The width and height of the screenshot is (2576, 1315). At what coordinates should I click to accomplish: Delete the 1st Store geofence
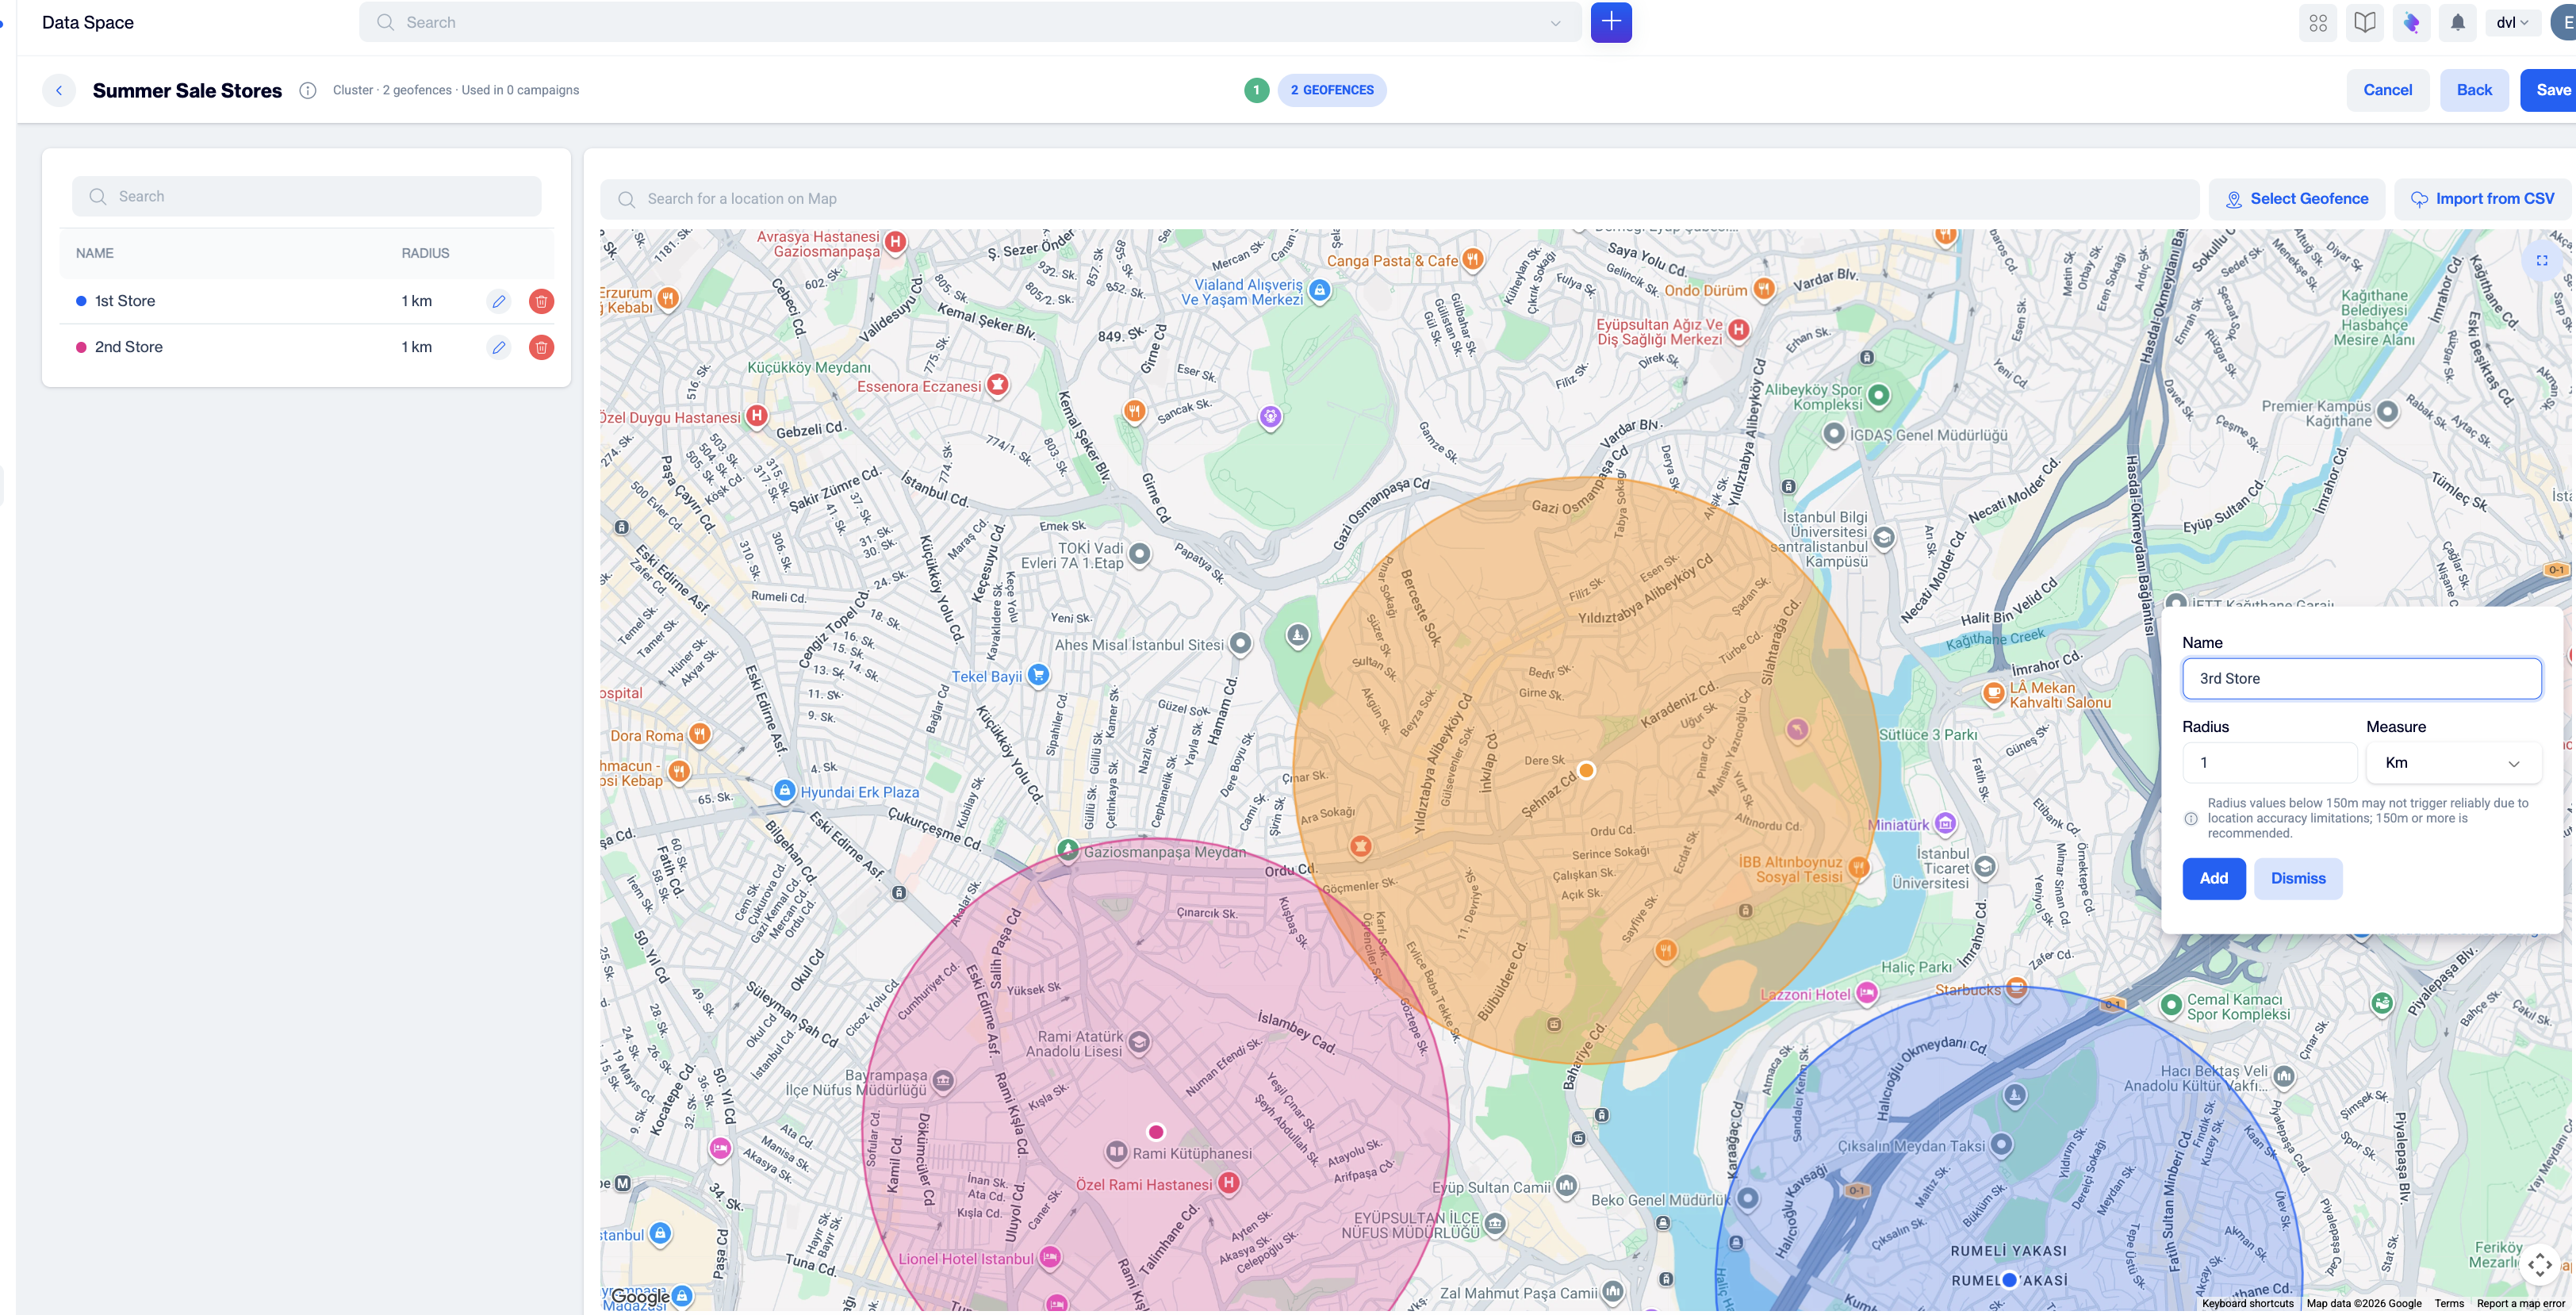tap(541, 301)
